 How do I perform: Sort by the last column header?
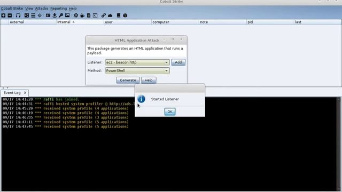pos(317,22)
